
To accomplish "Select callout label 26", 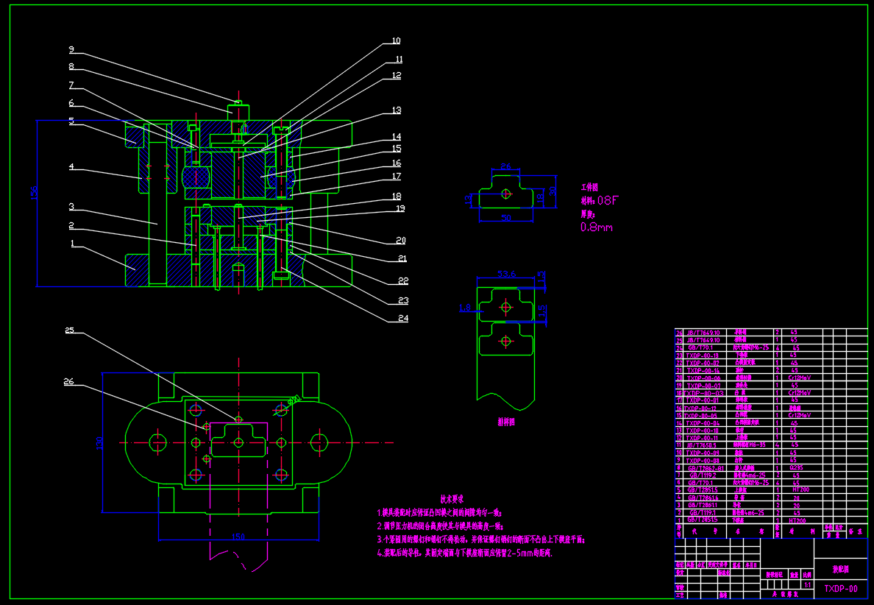I will [x=69, y=381].
